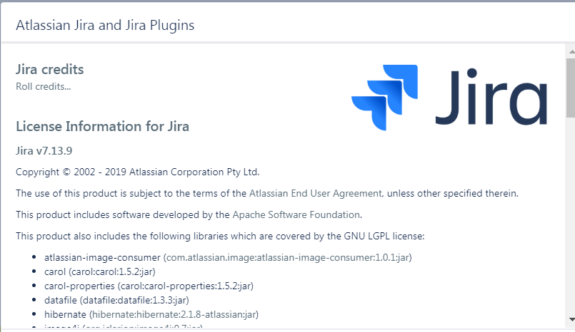Click the Roll credits... link

[44, 87]
